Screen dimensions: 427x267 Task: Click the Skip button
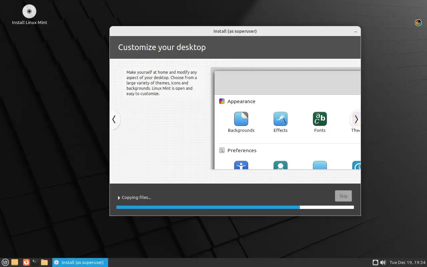point(343,196)
